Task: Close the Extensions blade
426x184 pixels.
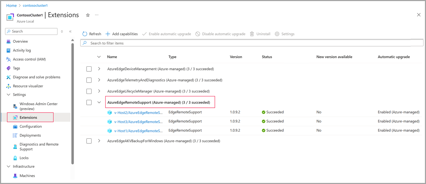Action: pos(419,15)
